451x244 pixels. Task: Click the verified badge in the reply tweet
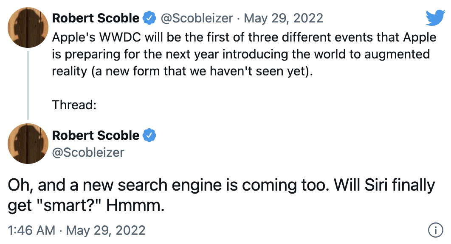[149, 136]
